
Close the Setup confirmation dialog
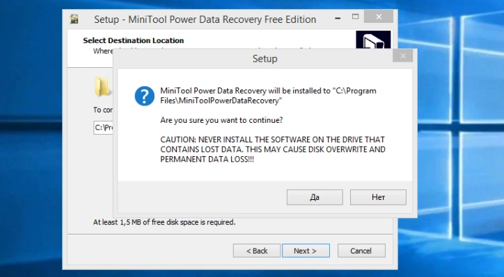coord(403,56)
